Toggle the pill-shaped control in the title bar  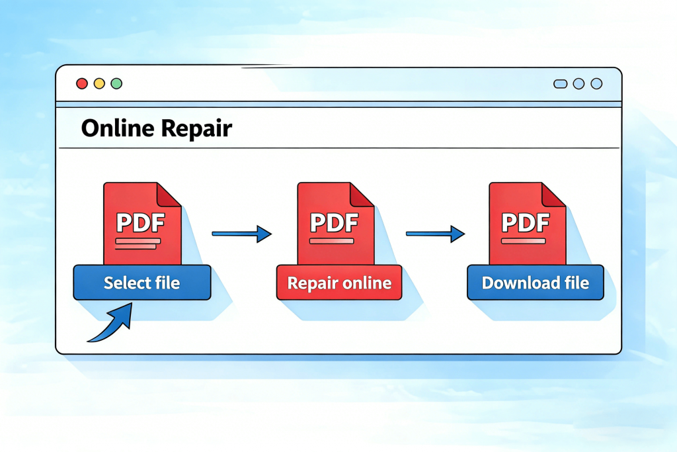click(x=560, y=84)
